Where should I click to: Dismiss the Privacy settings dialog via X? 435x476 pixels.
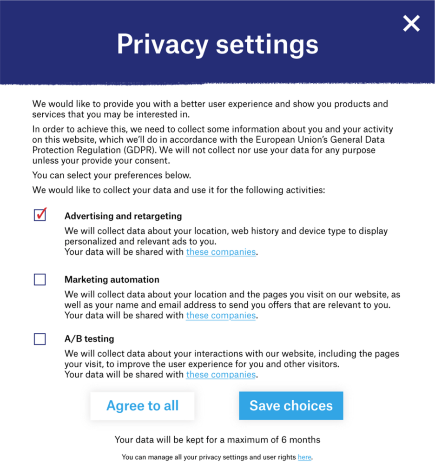[x=411, y=23]
